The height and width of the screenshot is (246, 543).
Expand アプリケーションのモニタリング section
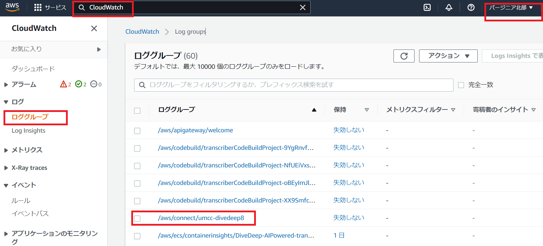click(x=6, y=234)
